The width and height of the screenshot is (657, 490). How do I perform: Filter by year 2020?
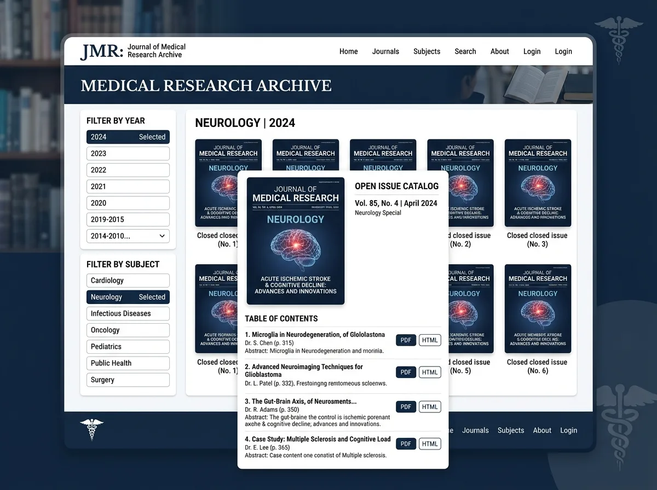coord(128,203)
